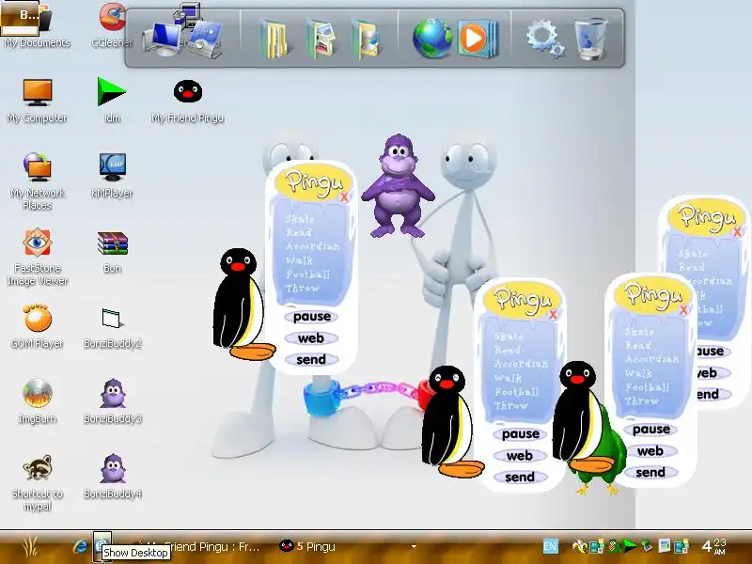752x564 pixels.
Task: Choose Read in Pingu panel beside gorilla
Action: pyautogui.click(x=299, y=232)
